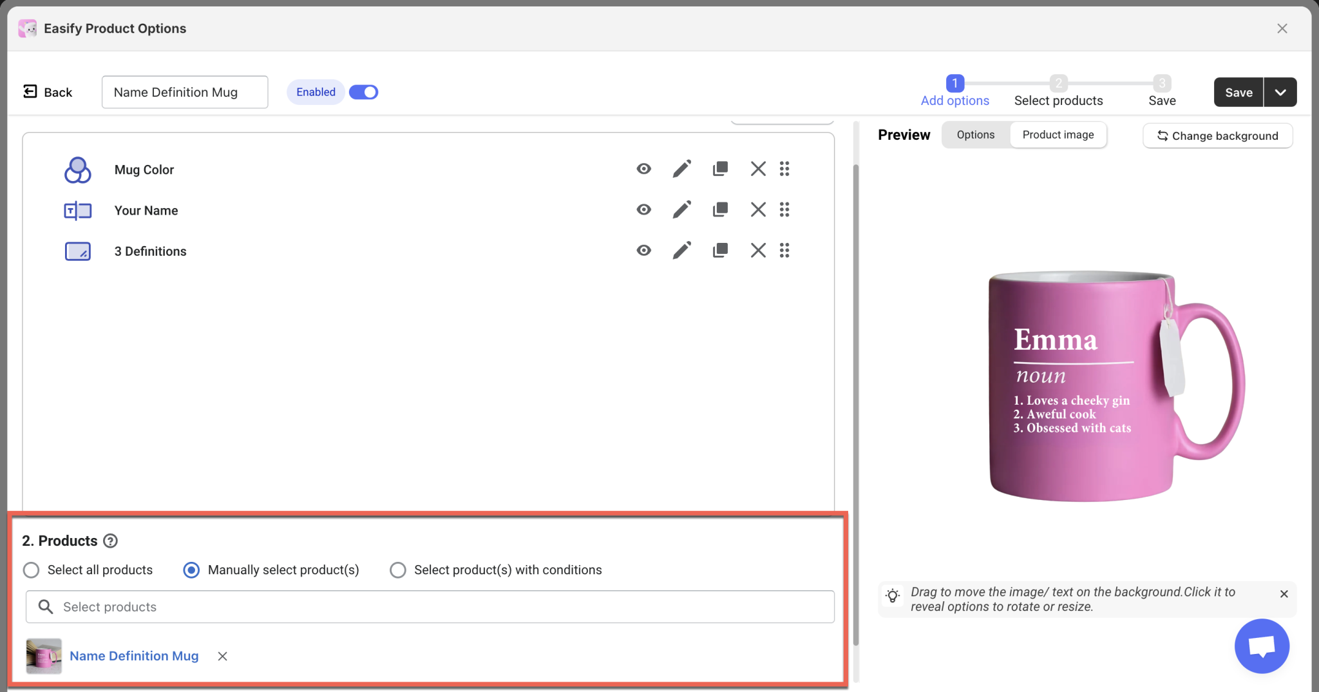Viewport: 1319px width, 692px height.
Task: Expand the Save dropdown arrow
Action: [x=1280, y=92]
